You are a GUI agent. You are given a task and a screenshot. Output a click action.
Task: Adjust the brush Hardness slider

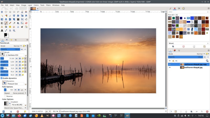click(x=7, y=72)
